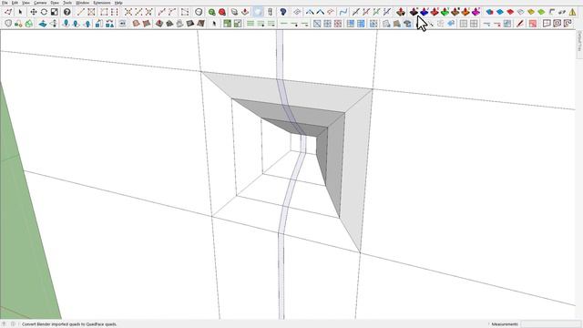Viewport: 583px width, 328px height.
Task: Select the black arrow Select tool in top toolbar
Action: tap(20, 12)
